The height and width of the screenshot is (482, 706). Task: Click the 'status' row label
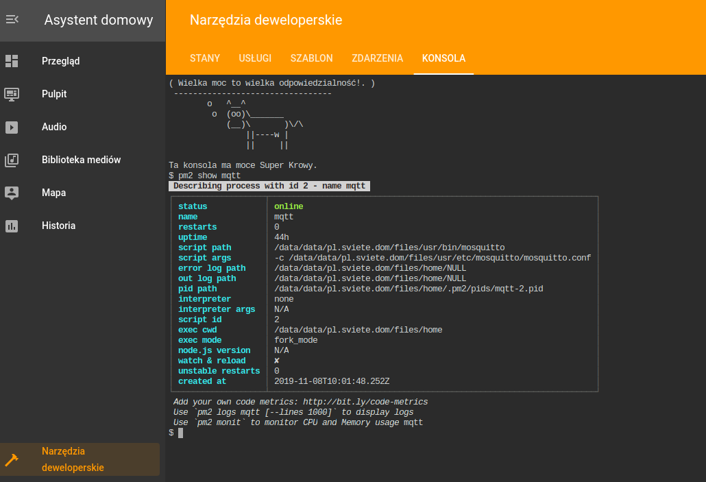point(193,206)
